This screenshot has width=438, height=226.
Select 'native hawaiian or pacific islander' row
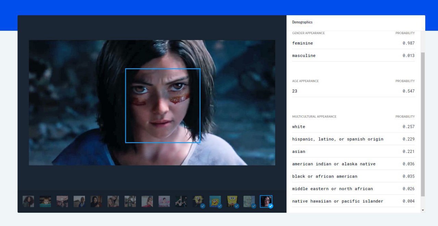pos(353,201)
